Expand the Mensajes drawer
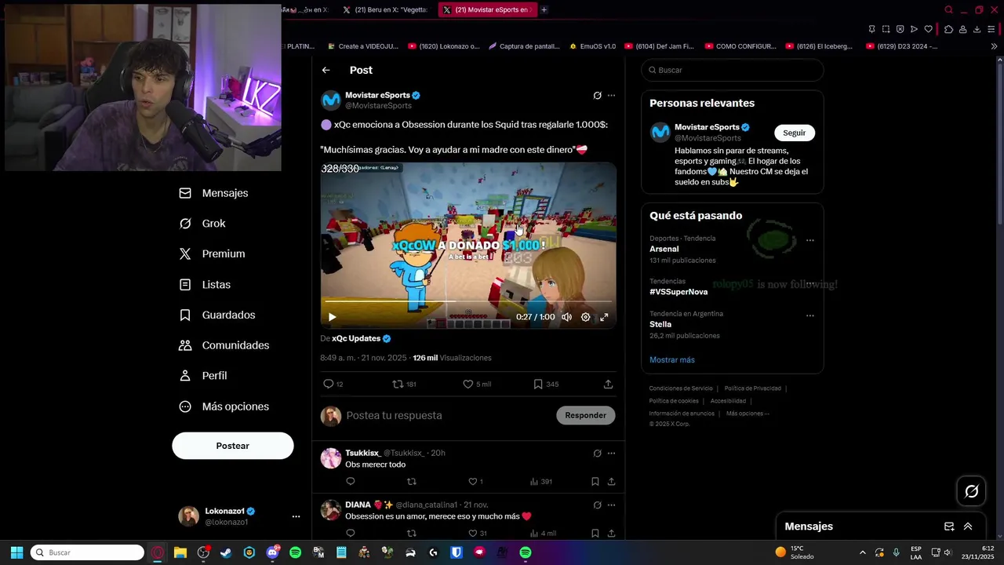This screenshot has height=565, width=1004. pyautogui.click(x=968, y=527)
